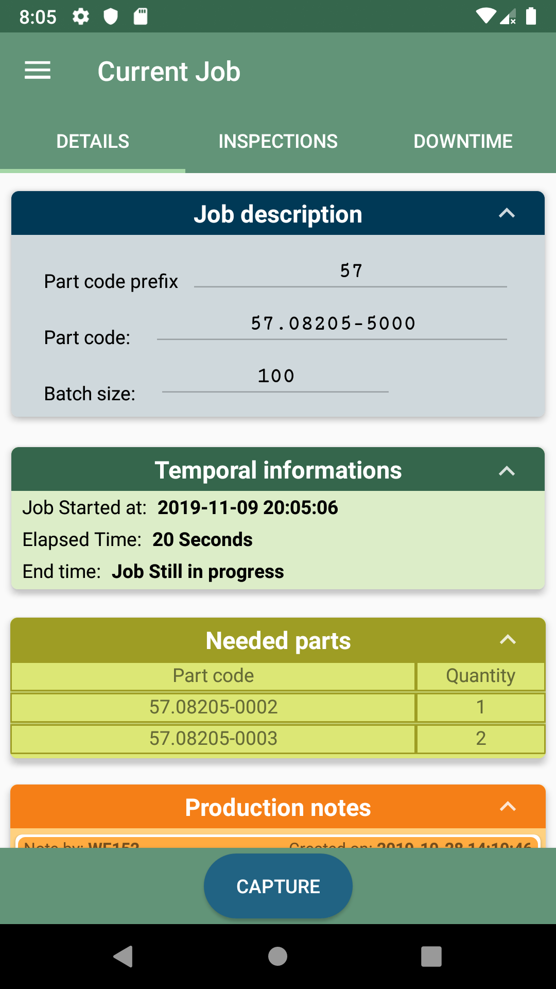Tap the 8:05 clock in status bar
Viewport: 556px width, 989px height.
[x=38, y=17]
